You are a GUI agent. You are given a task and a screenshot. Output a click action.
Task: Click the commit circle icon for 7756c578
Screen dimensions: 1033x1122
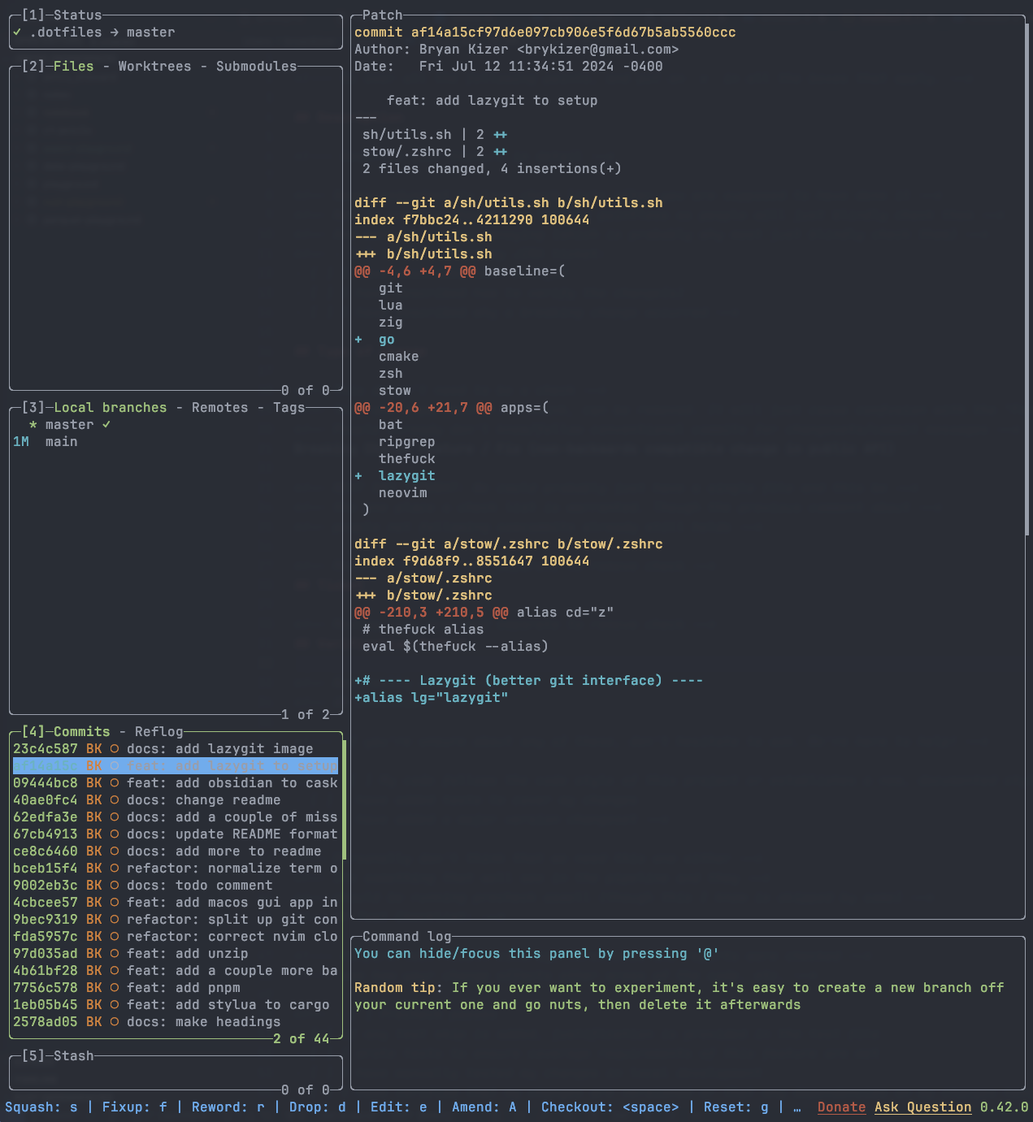[115, 988]
